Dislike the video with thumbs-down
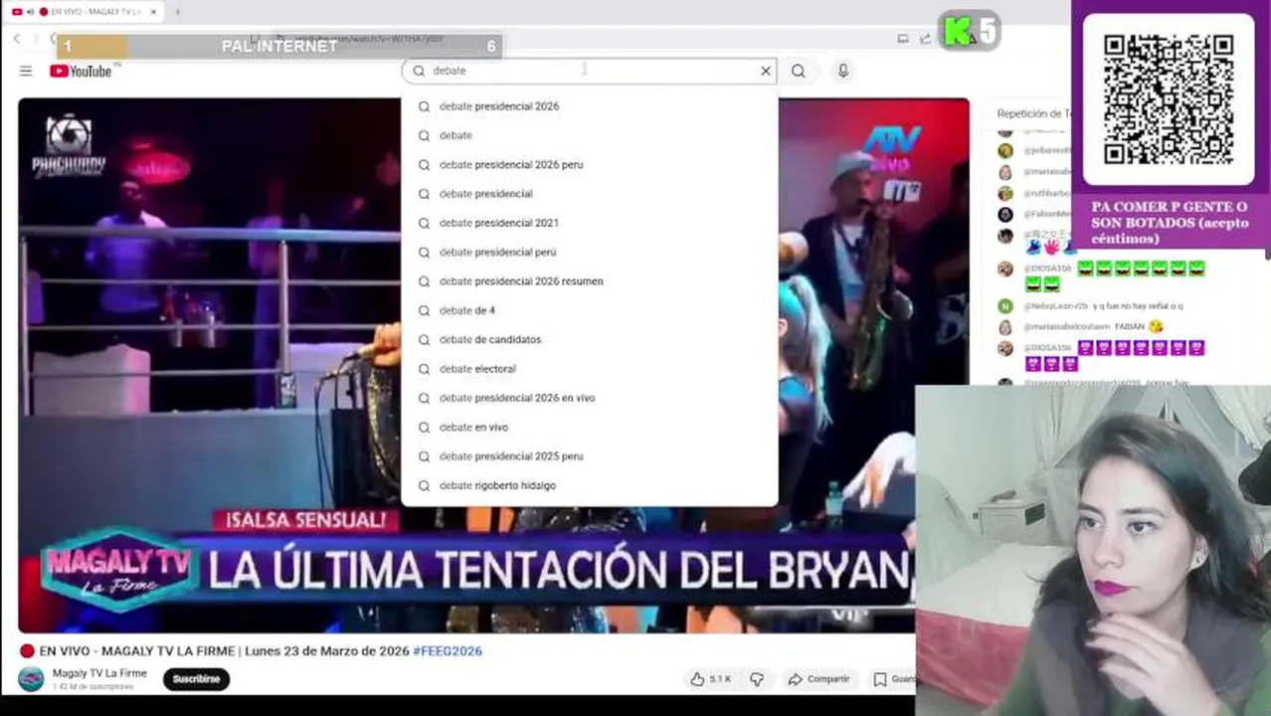This screenshot has width=1271, height=716. tap(757, 679)
